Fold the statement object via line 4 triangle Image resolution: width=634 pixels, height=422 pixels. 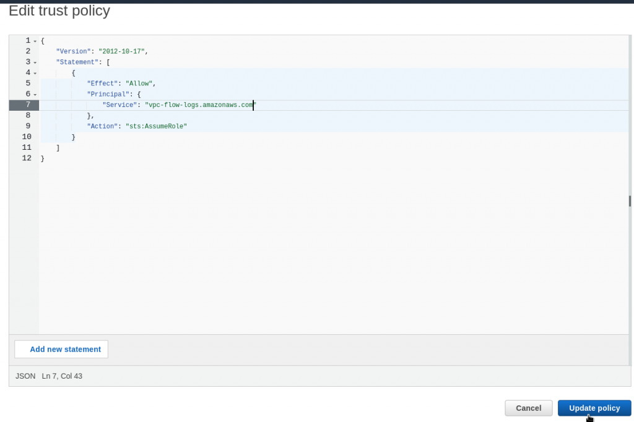click(x=35, y=72)
